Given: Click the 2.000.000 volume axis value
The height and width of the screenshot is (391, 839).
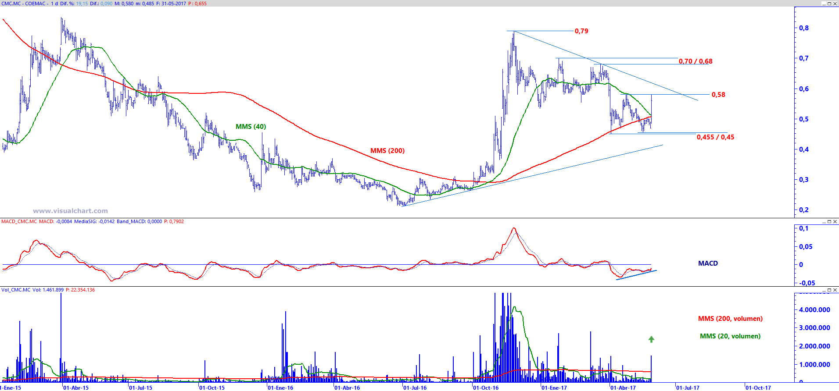Looking at the screenshot, I should 815,346.
